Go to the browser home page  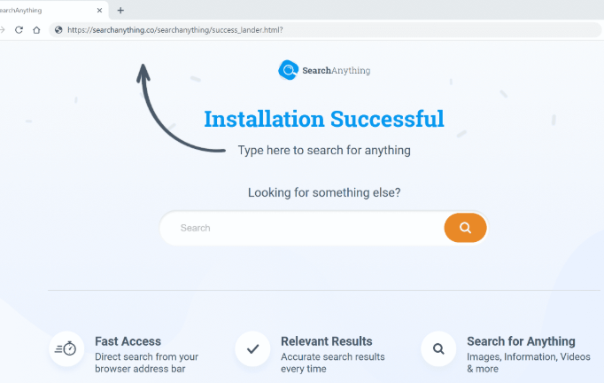tap(36, 30)
